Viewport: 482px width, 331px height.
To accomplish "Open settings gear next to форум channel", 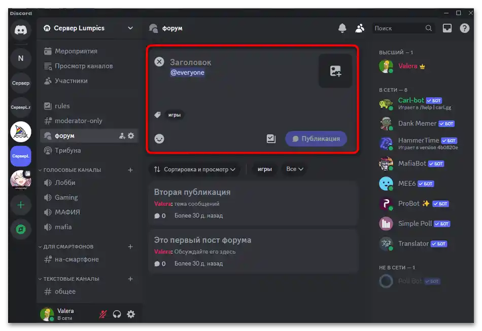I will 131,135.
